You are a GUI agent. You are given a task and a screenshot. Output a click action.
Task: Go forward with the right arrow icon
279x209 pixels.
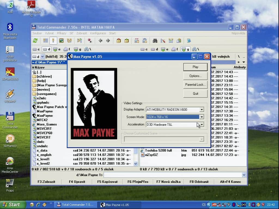[108, 41]
